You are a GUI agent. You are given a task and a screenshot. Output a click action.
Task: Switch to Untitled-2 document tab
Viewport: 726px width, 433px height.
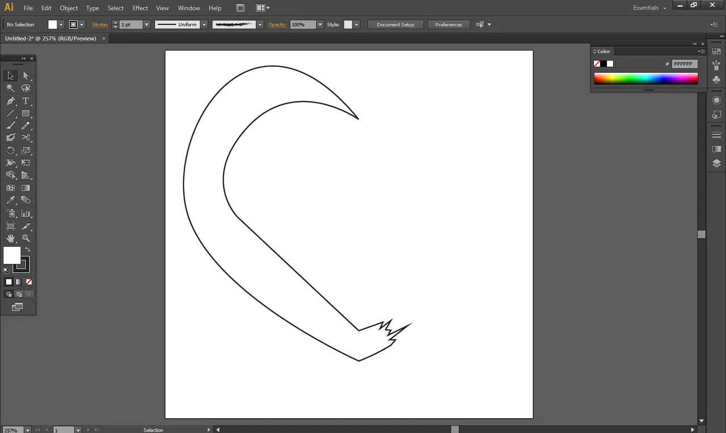(x=54, y=39)
